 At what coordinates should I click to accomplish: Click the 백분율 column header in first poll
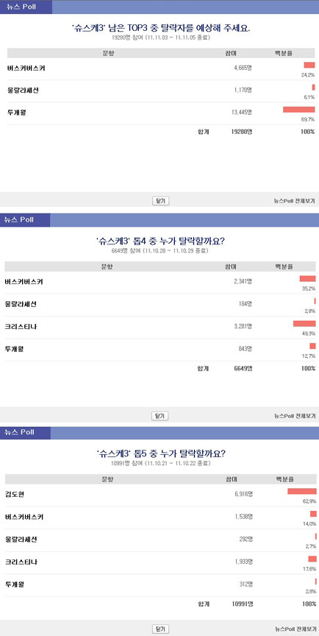pyautogui.click(x=284, y=53)
